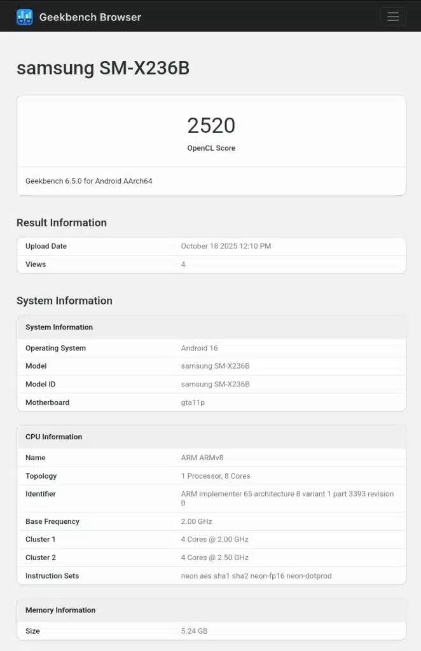Image resolution: width=421 pixels, height=651 pixels.
Task: Select the gta11p motherboard value
Action: [194, 402]
